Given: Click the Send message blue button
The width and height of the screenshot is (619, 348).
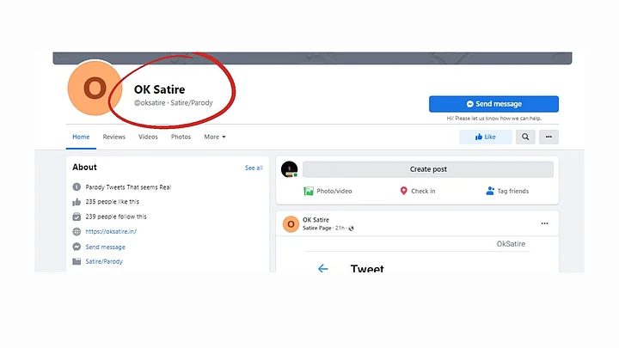Looking at the screenshot, I should coord(493,104).
